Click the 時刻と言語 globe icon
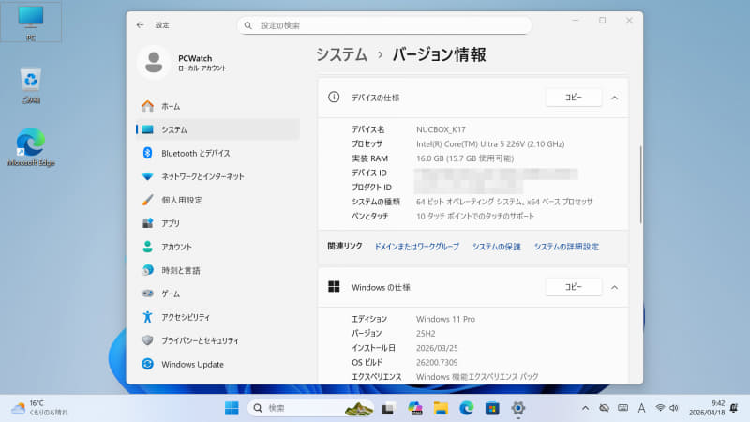Image resolution: width=750 pixels, height=422 pixels. pyautogui.click(x=148, y=270)
